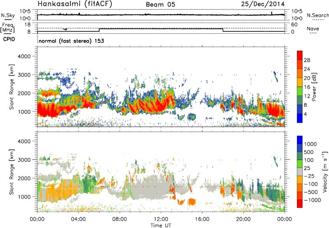Click the 04:00 time axis tick label

79,219
